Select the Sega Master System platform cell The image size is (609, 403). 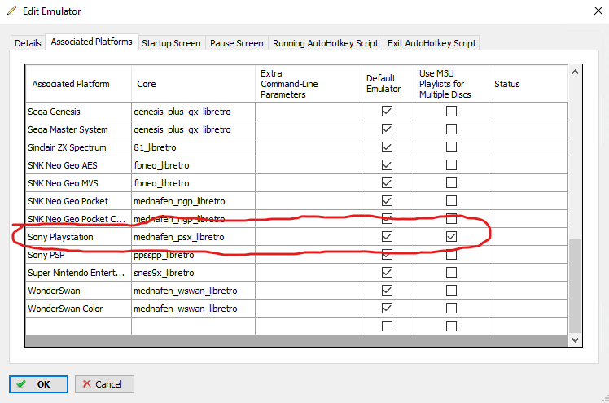point(78,129)
